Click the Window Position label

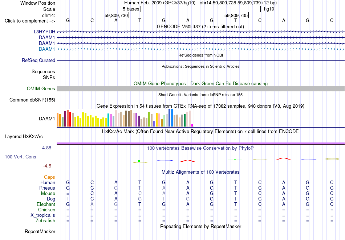(38, 3)
